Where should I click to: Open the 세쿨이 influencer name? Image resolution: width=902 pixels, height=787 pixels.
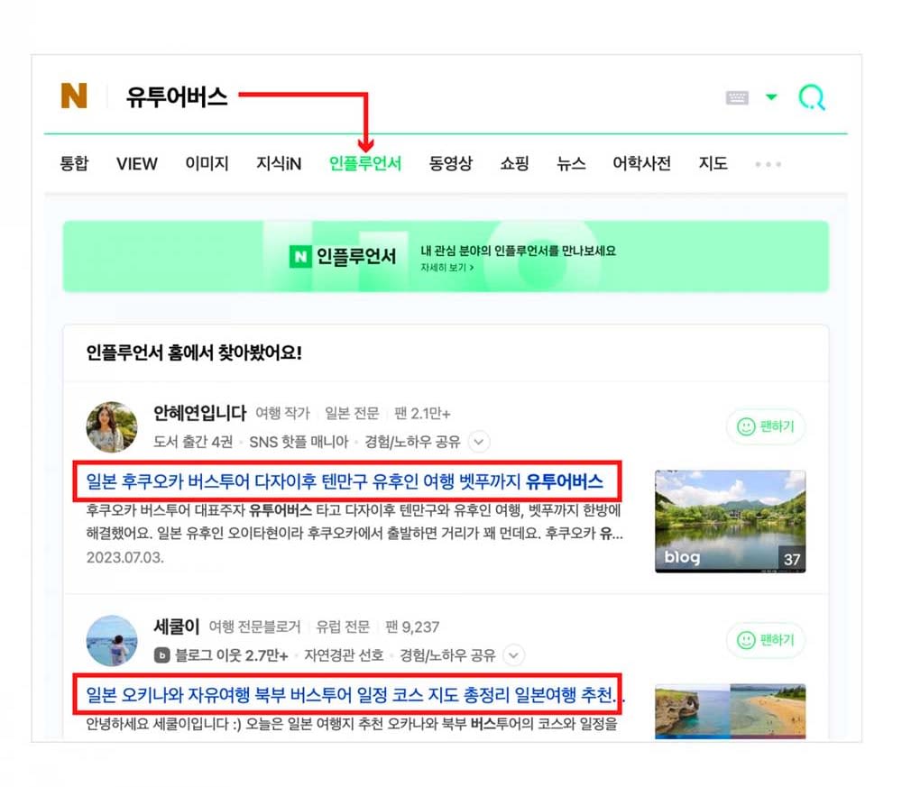point(176,627)
